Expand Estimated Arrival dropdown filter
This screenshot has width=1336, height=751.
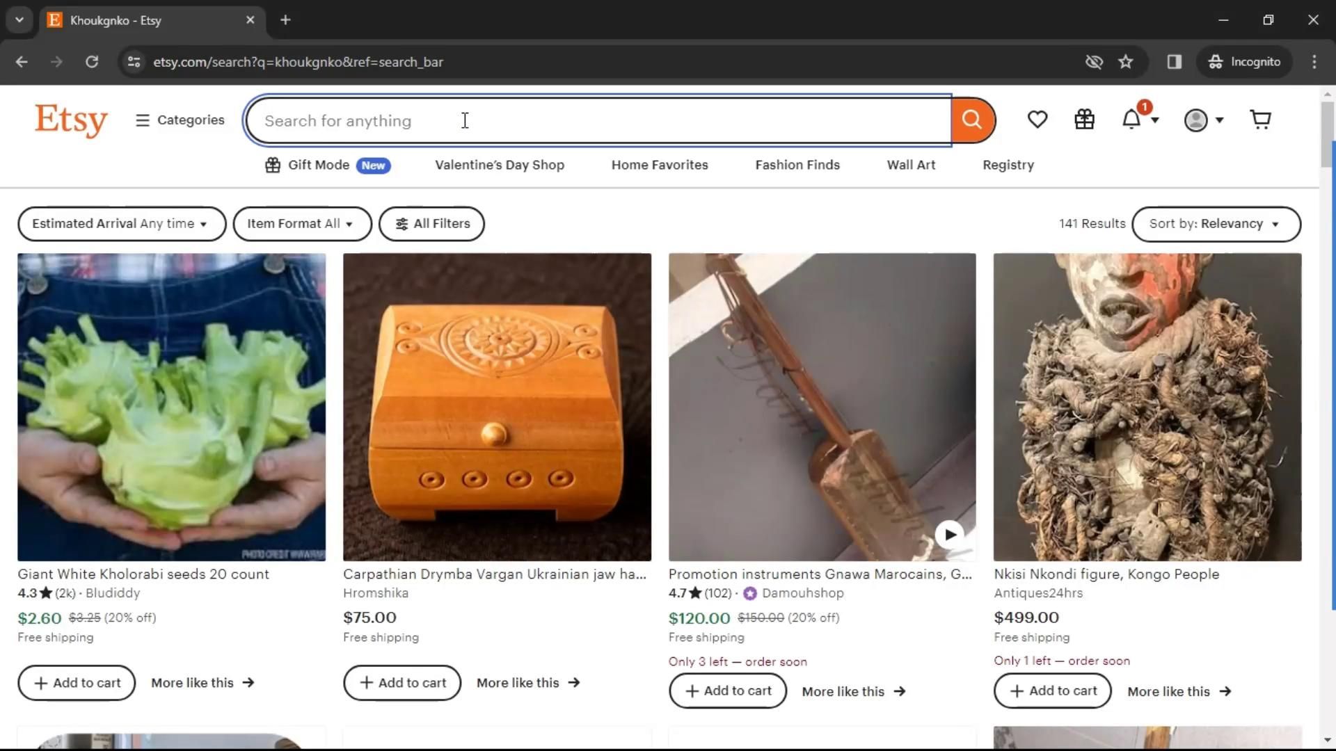[x=121, y=224]
